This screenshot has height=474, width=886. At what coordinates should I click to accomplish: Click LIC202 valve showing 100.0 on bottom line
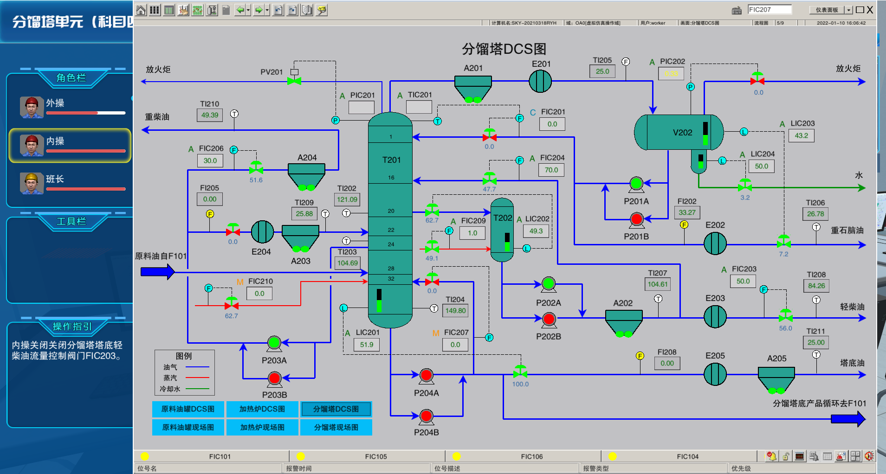pos(520,372)
